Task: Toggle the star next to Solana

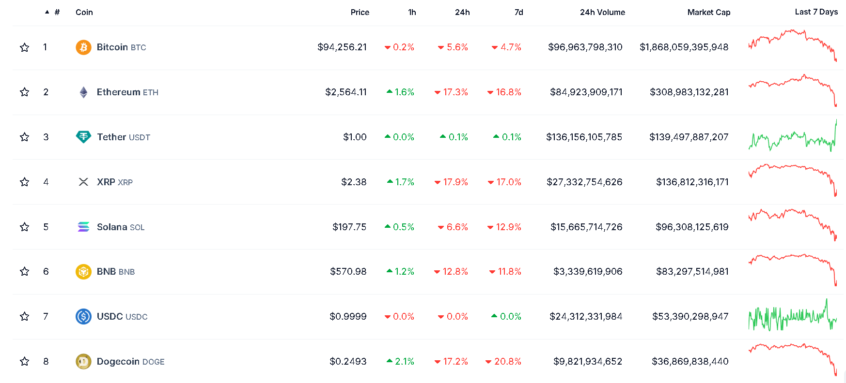Action: coord(25,227)
